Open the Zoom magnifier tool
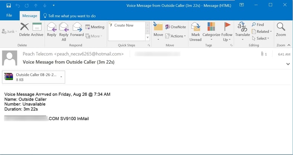 coord(281,30)
